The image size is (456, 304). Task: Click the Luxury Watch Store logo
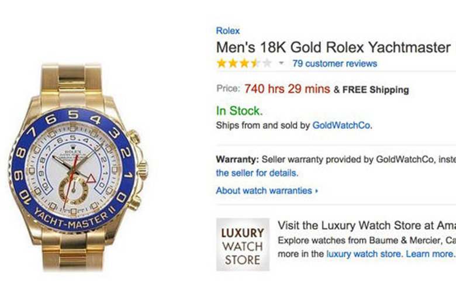pyautogui.click(x=243, y=244)
